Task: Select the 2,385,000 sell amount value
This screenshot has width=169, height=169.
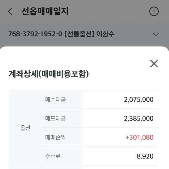Action: click(139, 118)
